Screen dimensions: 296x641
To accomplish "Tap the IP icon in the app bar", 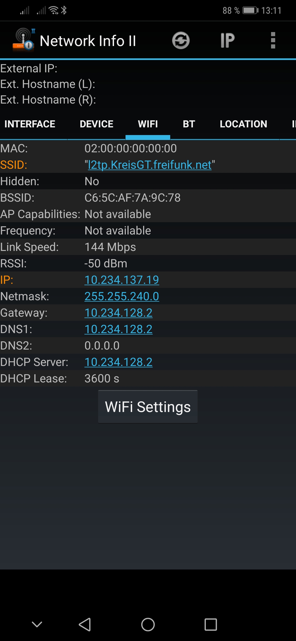I will [227, 41].
